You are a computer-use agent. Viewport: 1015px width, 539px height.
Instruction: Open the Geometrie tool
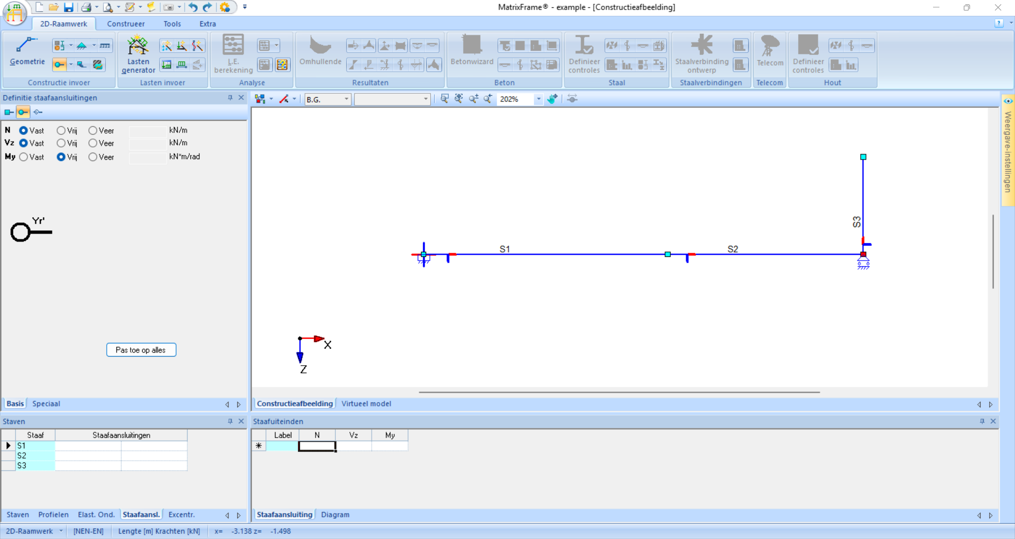tap(27, 52)
